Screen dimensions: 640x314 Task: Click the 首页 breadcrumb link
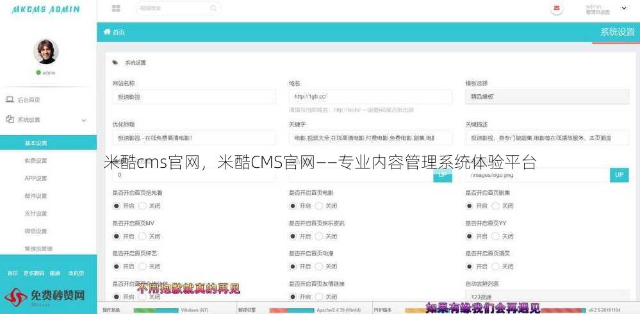pos(119,32)
